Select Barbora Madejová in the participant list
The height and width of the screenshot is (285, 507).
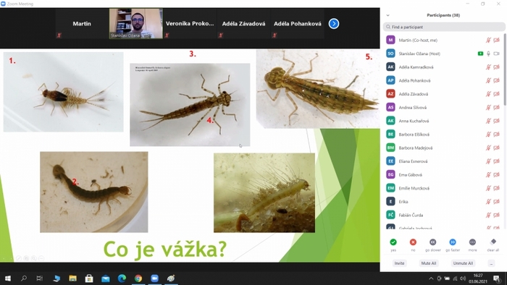pyautogui.click(x=443, y=148)
